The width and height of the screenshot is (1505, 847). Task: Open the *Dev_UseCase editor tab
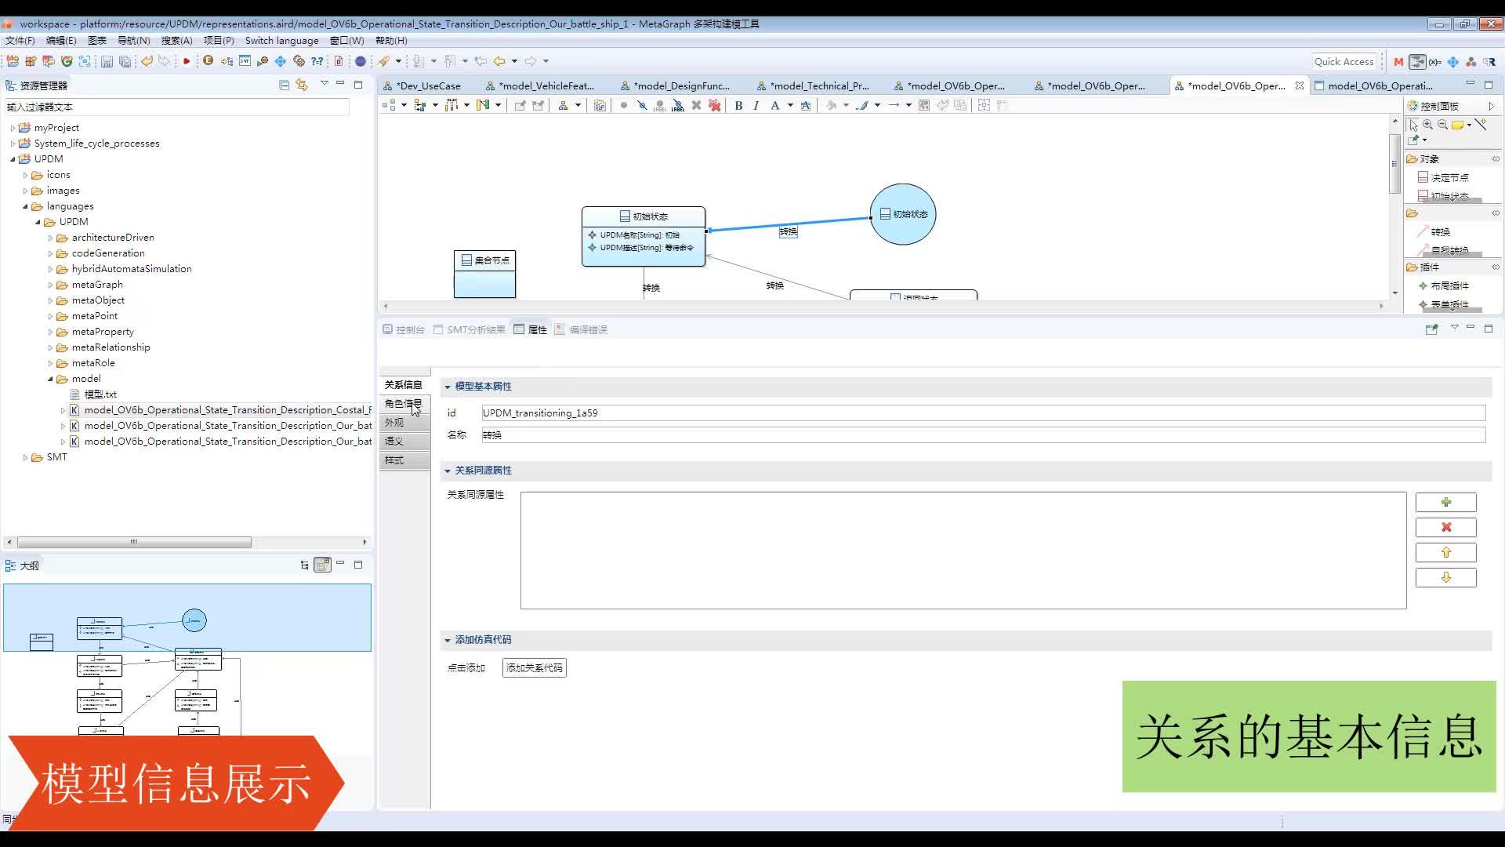pyautogui.click(x=428, y=85)
